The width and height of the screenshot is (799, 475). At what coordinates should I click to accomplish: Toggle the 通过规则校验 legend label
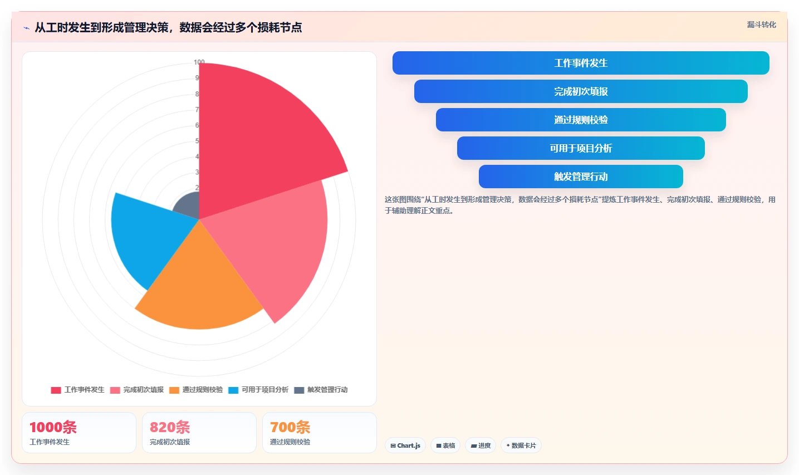tap(202, 390)
